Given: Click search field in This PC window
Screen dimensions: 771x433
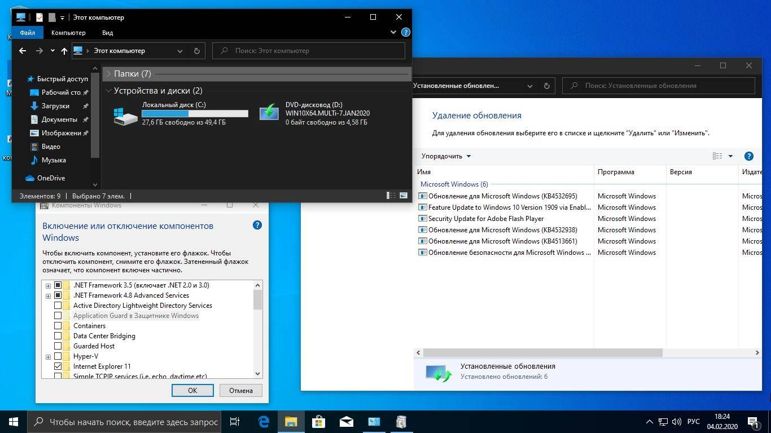Looking at the screenshot, I should [309, 51].
